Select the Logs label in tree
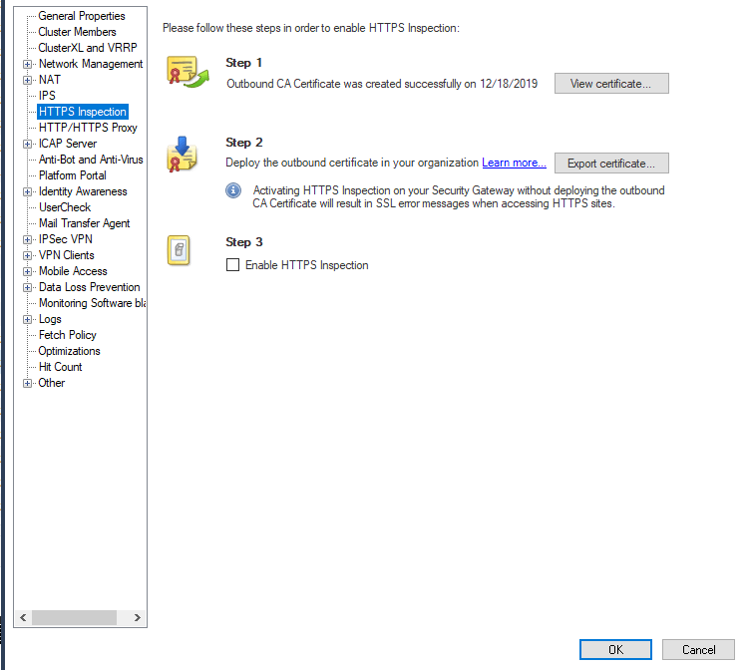Viewport: 749px width, 670px height. [x=50, y=319]
